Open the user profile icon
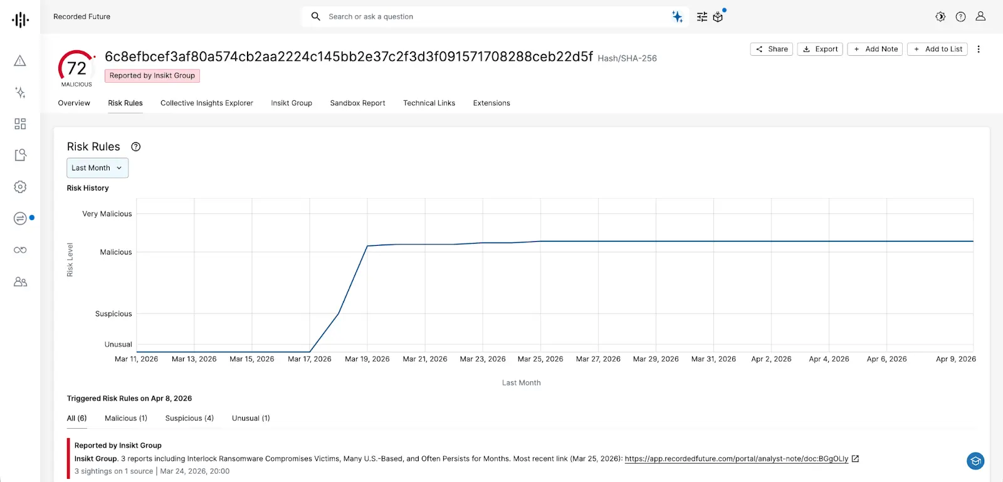This screenshot has height=482, width=1003. tap(980, 17)
